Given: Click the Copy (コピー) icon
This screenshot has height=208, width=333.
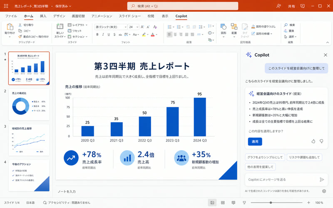Looking at the screenshot, I should [20, 31].
